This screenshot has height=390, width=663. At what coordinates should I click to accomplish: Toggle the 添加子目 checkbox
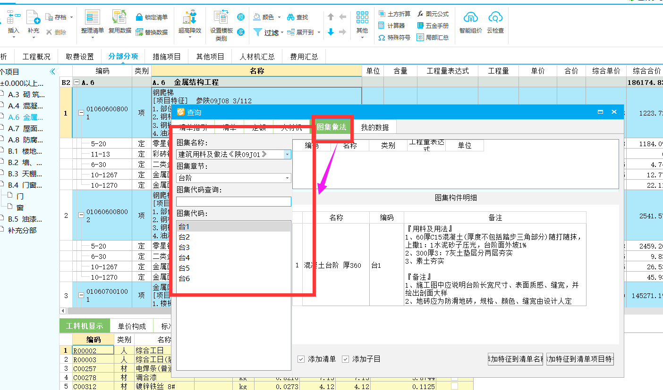345,359
